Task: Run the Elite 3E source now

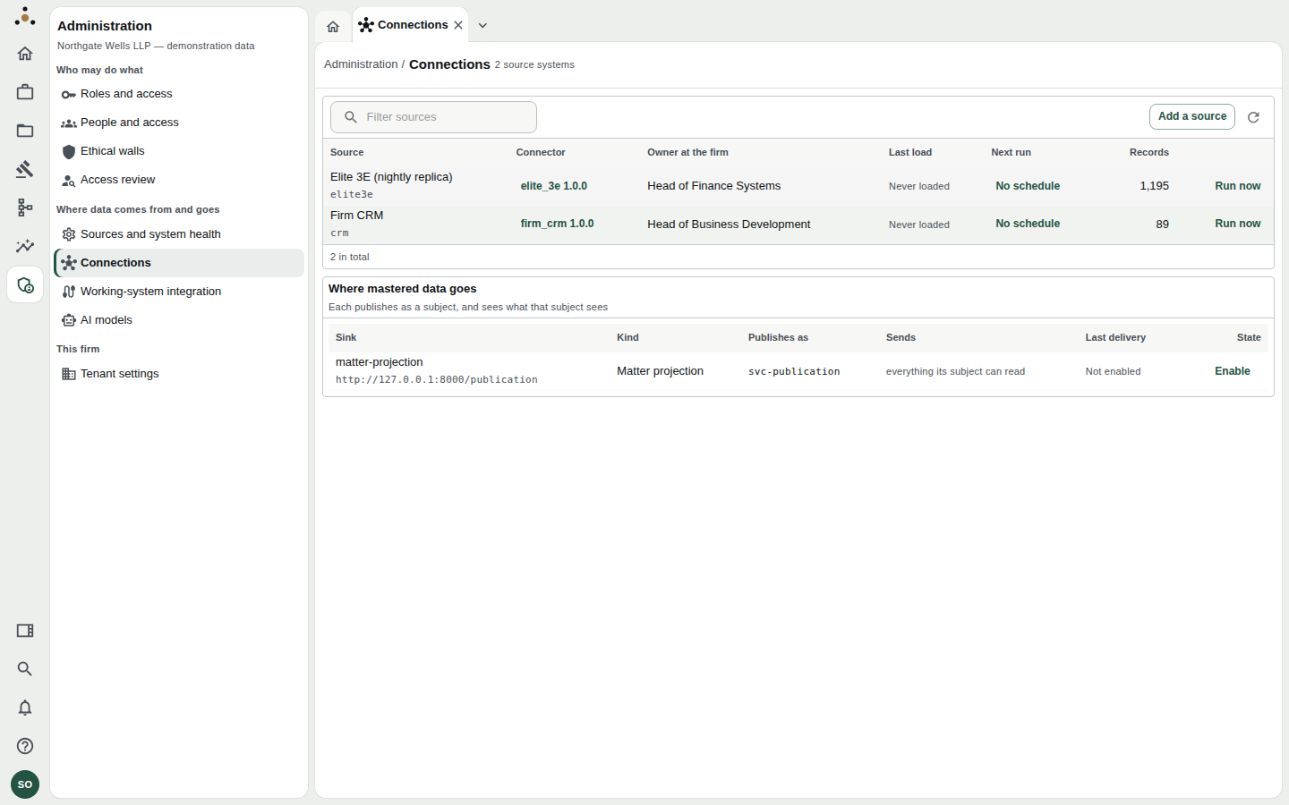Action: pos(1238,186)
